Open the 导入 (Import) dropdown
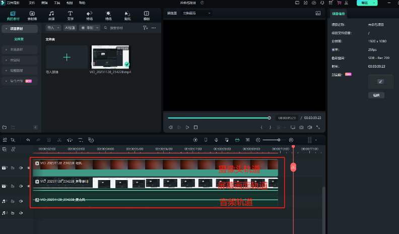Image resolution: width=399 pixels, height=234 pixels. [x=53, y=28]
